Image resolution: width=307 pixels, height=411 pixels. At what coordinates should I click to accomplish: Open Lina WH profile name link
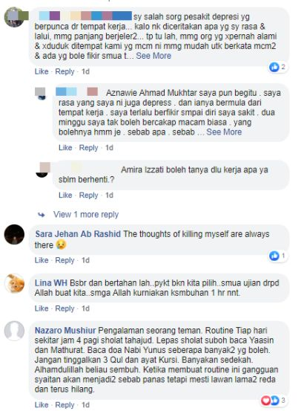51,283
